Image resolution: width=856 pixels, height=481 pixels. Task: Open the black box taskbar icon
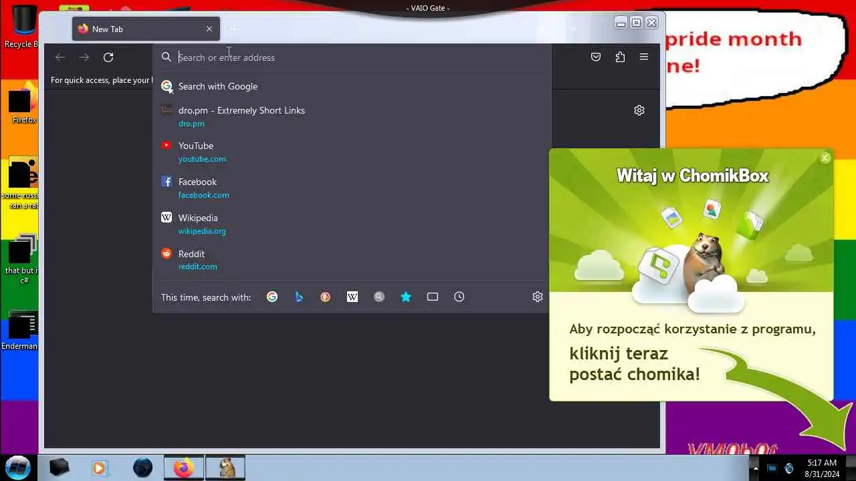59,468
